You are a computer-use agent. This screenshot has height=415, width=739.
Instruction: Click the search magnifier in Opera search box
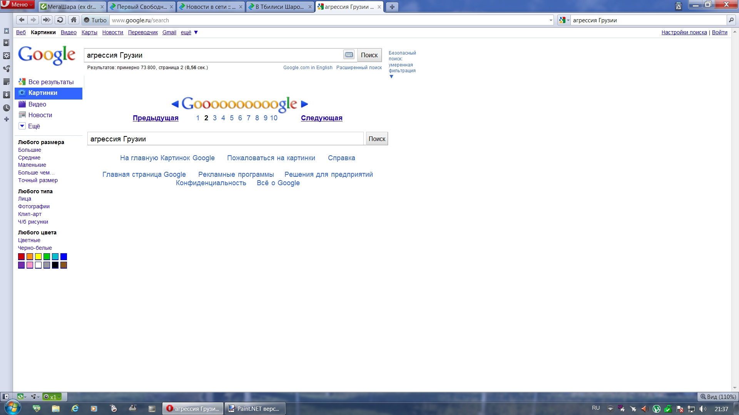pos(731,20)
